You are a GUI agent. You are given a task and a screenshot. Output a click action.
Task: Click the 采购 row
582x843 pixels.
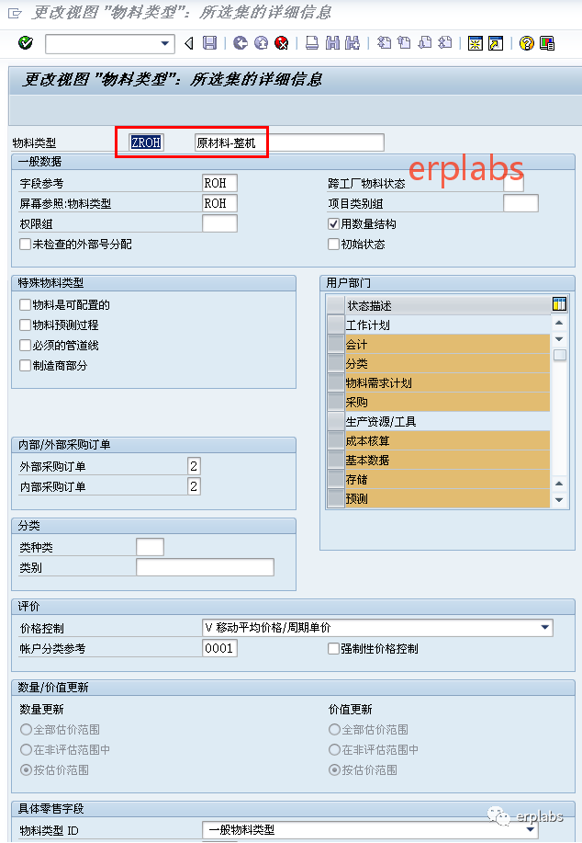[447, 402]
